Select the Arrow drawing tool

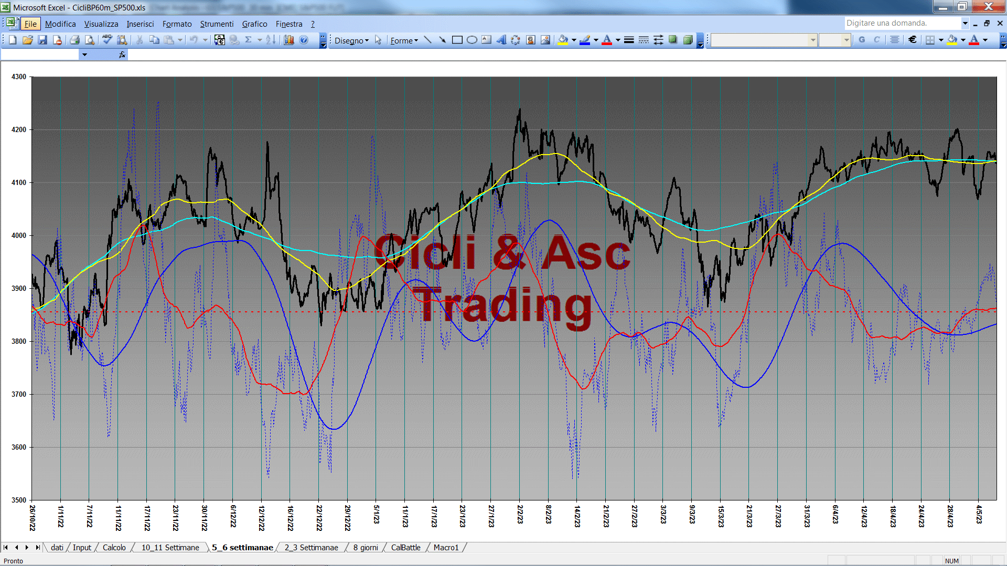tap(442, 40)
